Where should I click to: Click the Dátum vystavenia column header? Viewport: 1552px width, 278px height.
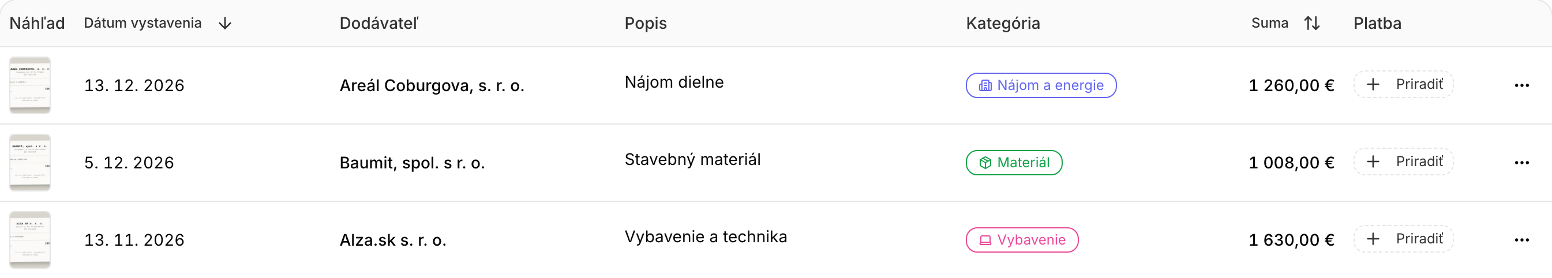click(x=143, y=23)
